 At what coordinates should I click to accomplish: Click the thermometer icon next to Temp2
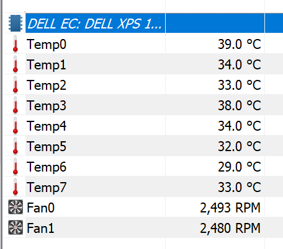pos(15,84)
